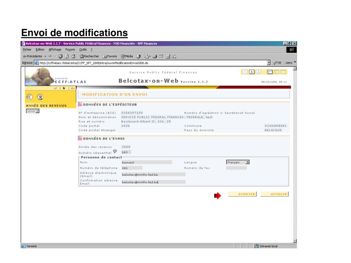
Task: Click the Mail icon in the browser toolbar
Action: tap(147, 57)
